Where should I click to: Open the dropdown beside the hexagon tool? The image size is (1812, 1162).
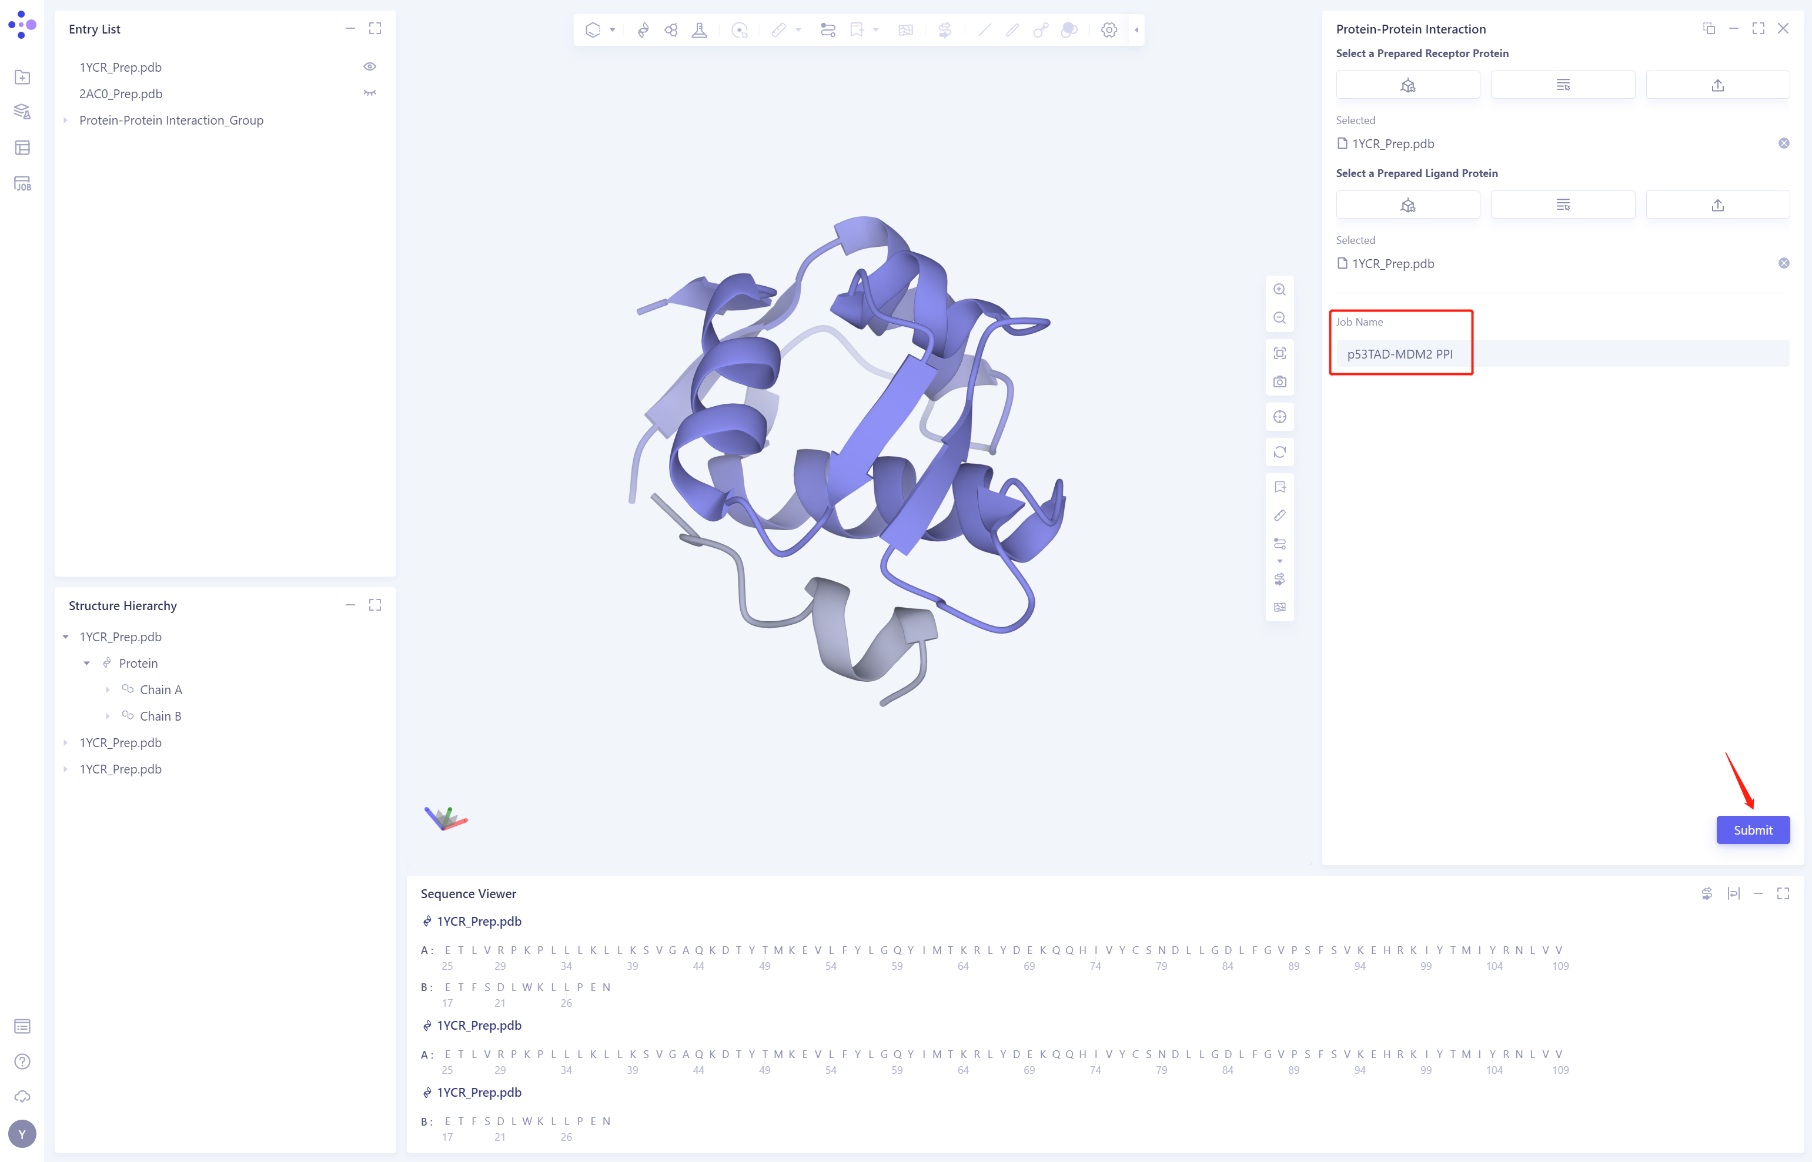click(611, 30)
